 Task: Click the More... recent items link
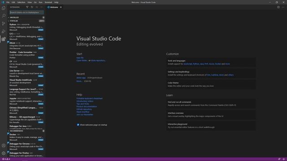tap(79, 81)
